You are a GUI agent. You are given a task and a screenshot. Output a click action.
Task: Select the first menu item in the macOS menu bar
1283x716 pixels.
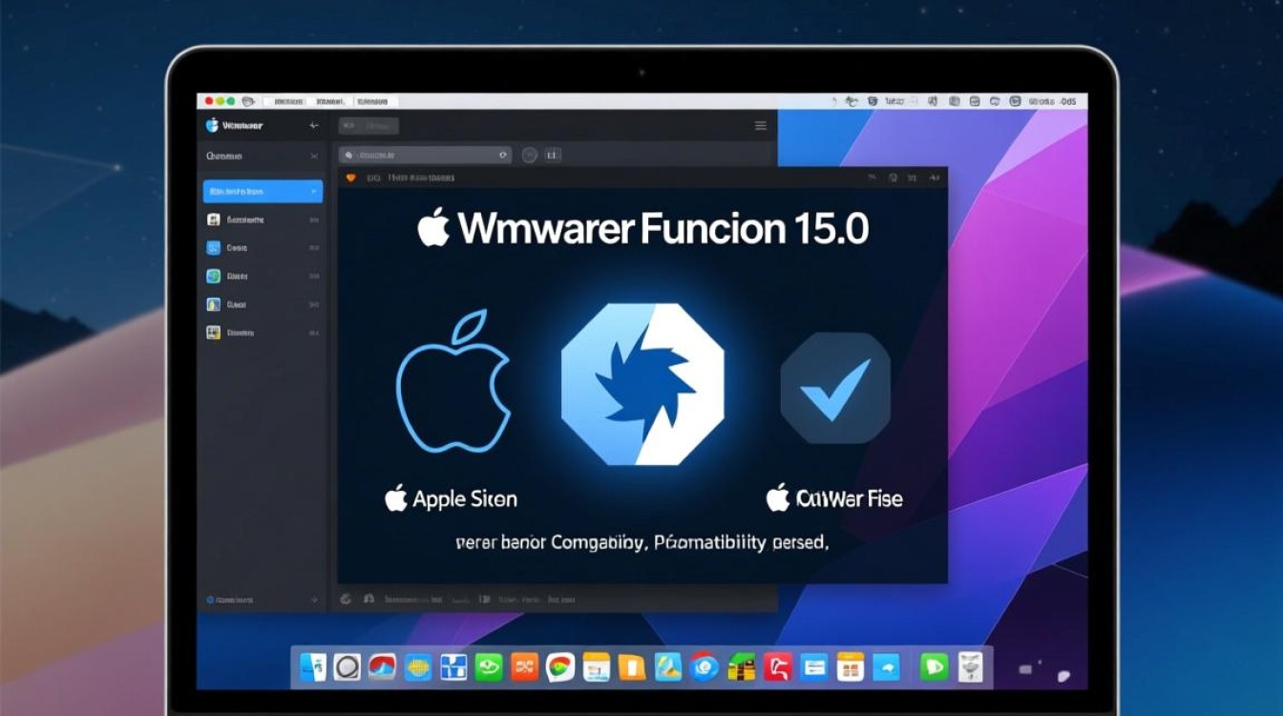click(283, 101)
